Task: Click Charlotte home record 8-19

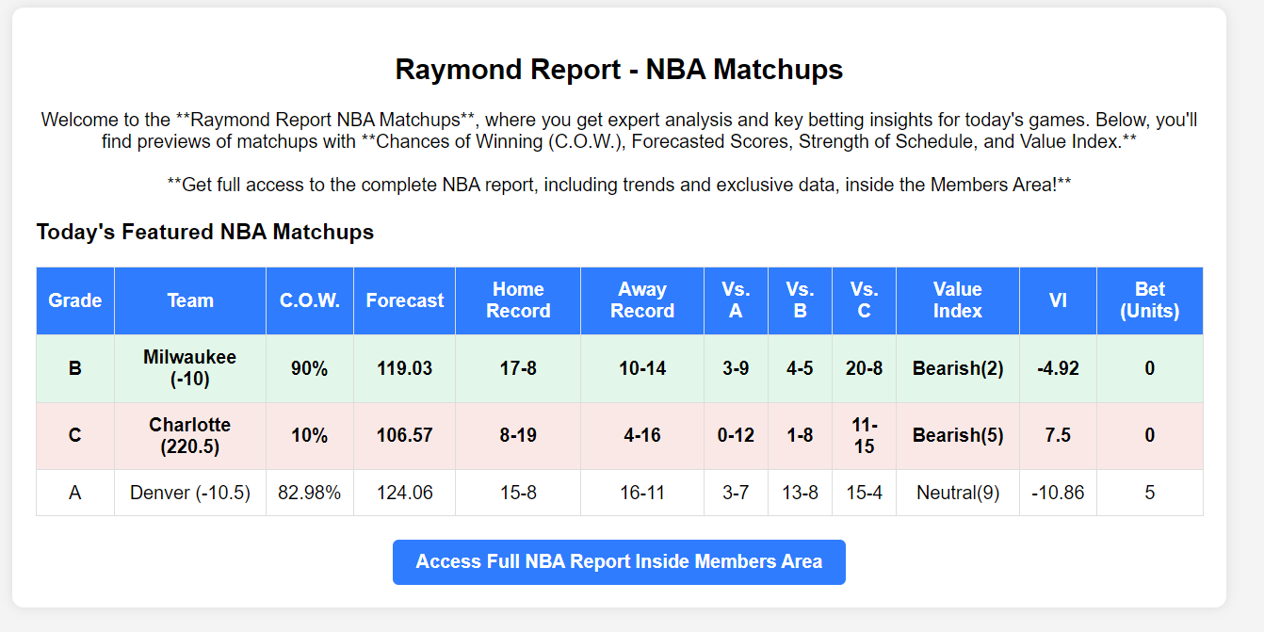Action: (x=518, y=436)
